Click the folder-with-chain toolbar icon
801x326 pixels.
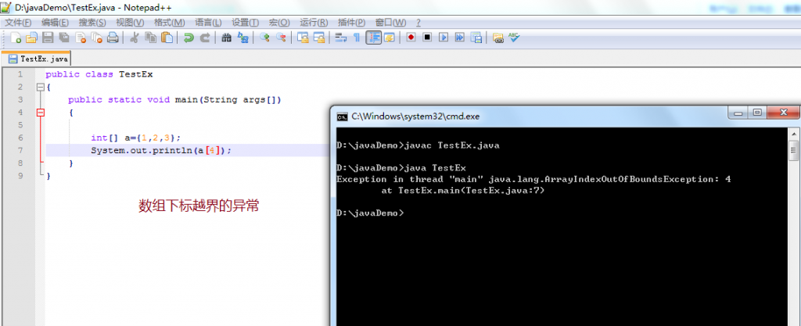pyautogui.click(x=497, y=38)
